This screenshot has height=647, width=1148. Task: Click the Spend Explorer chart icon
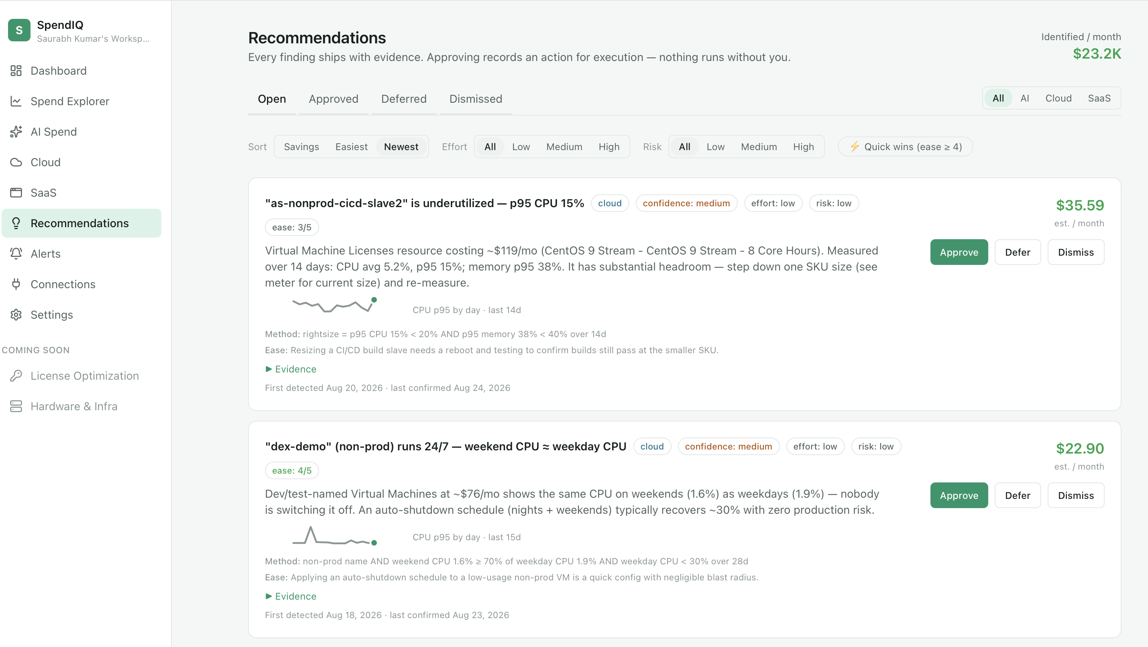[16, 101]
